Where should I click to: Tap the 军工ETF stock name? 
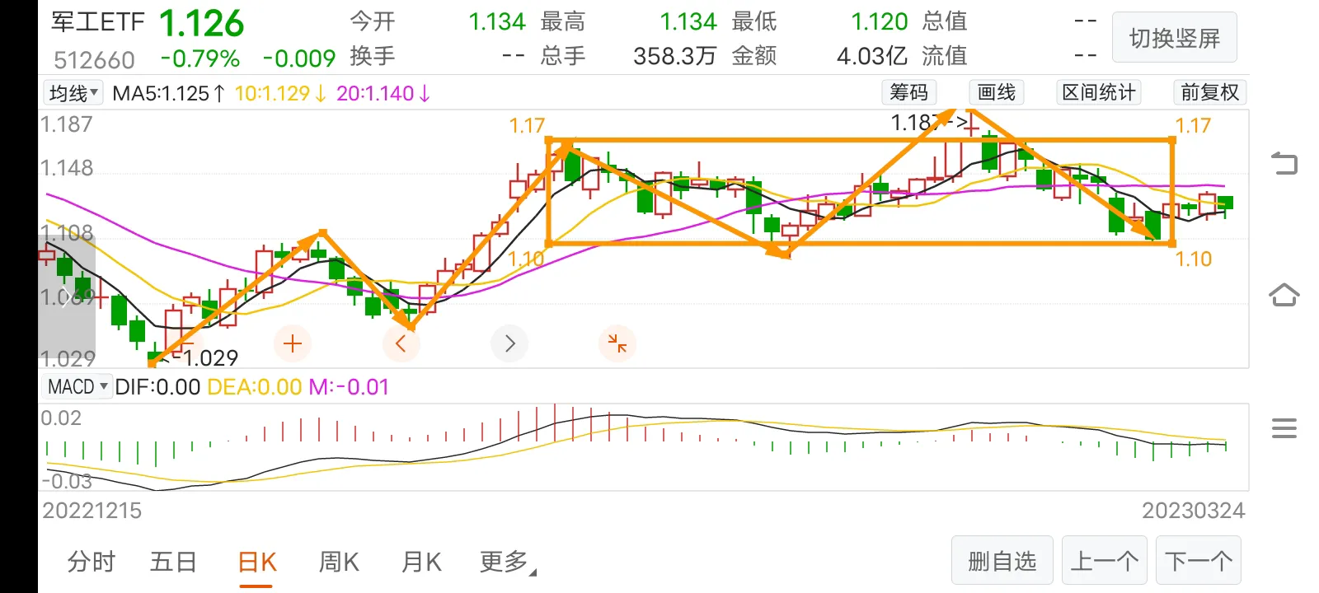98,21
